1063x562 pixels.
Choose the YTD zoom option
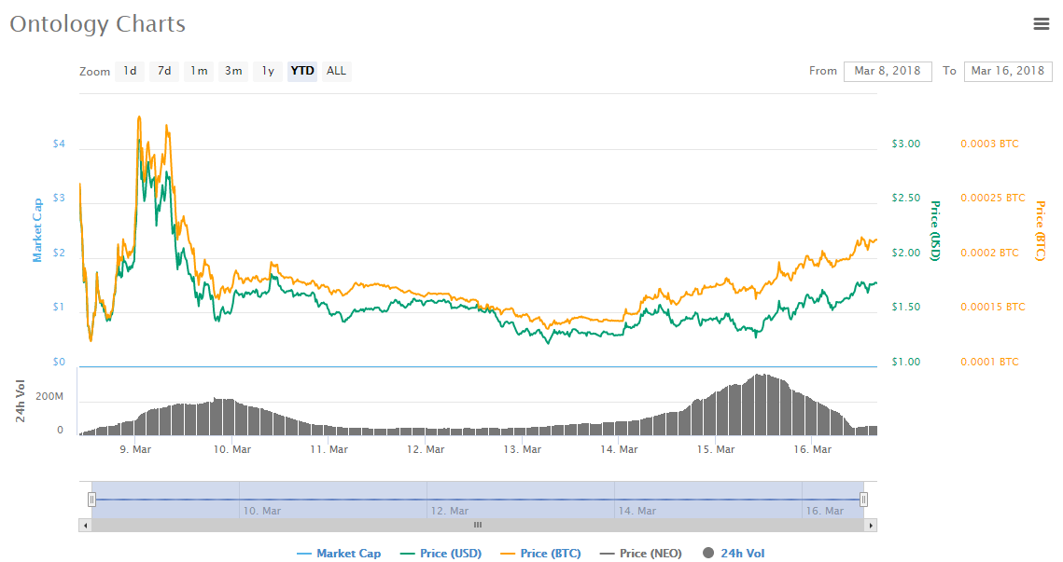coord(301,71)
